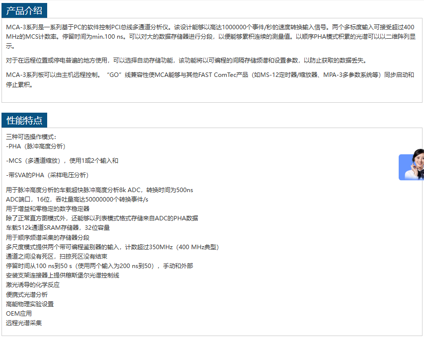
Task: Click the 性能特点 section header
Action: [24, 120]
